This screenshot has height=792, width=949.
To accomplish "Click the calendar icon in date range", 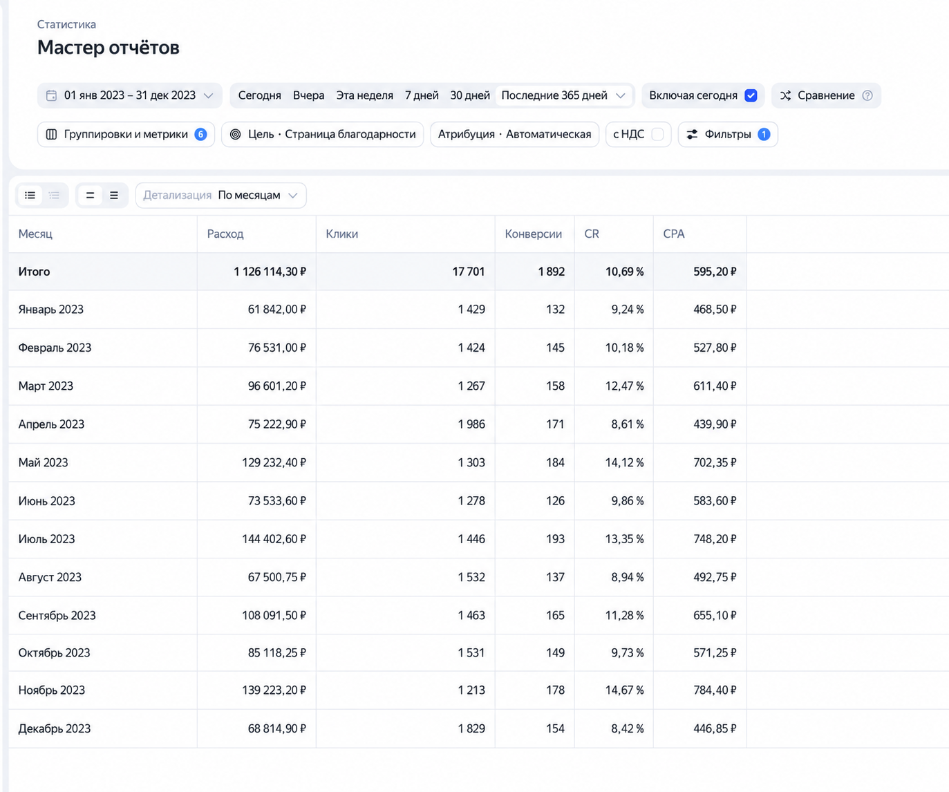I will tap(51, 95).
